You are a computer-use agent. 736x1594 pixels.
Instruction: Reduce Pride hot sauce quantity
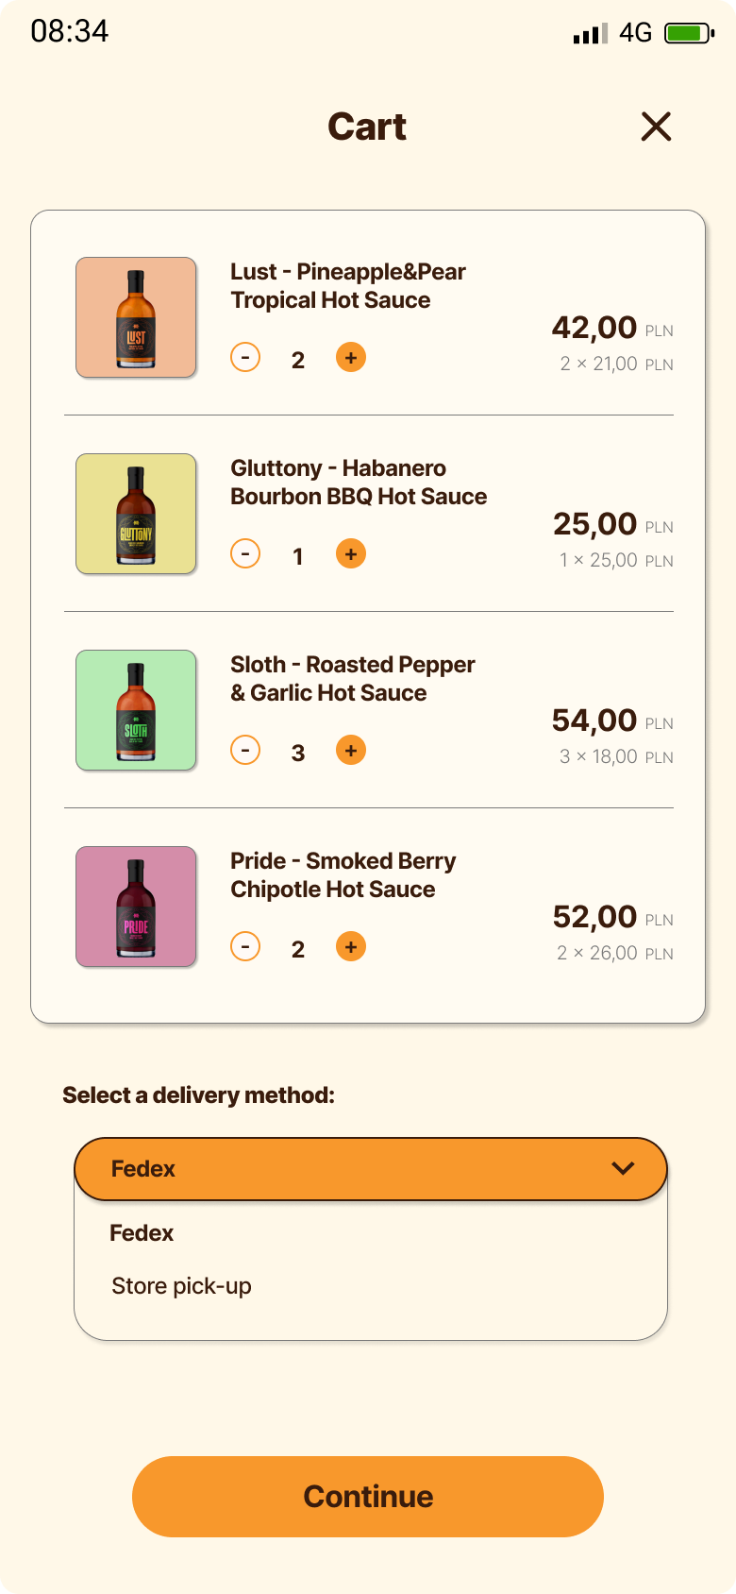tap(245, 947)
